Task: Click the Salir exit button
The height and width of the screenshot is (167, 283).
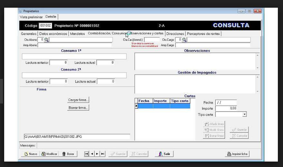Action: tap(164, 154)
